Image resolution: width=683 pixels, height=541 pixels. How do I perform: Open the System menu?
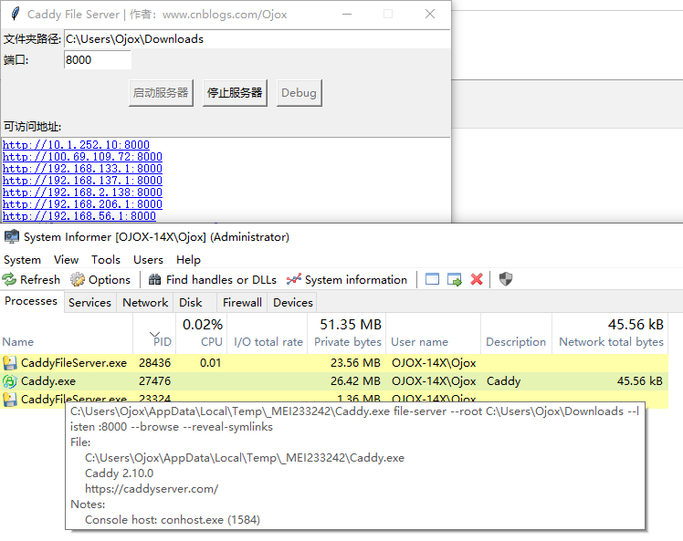pos(22,260)
